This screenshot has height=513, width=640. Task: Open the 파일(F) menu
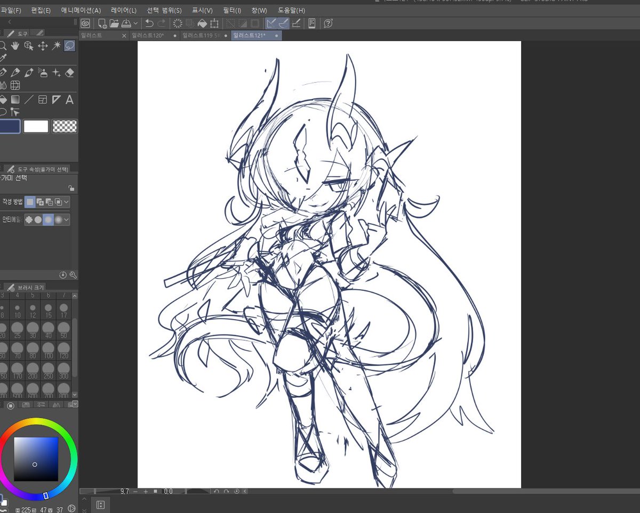(x=11, y=10)
